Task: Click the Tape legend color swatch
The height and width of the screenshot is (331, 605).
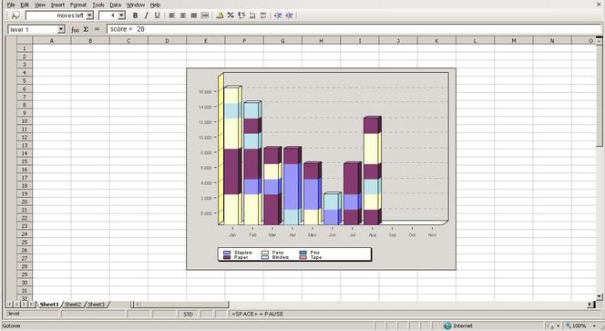Action: coord(303,257)
